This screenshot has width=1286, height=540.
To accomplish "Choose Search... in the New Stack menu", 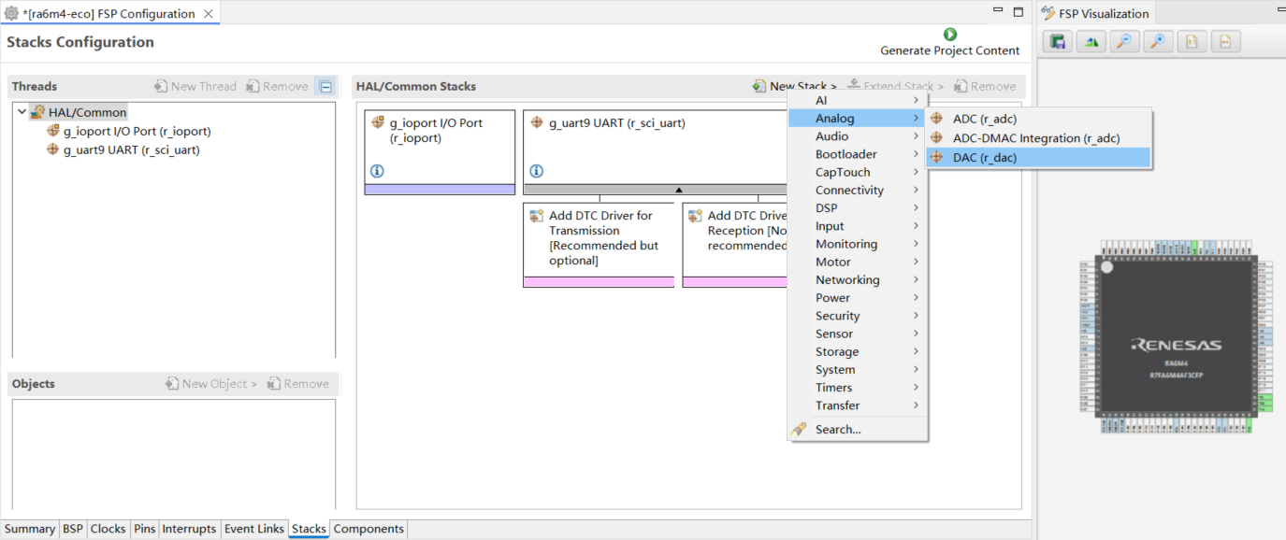I will tap(858, 430).
